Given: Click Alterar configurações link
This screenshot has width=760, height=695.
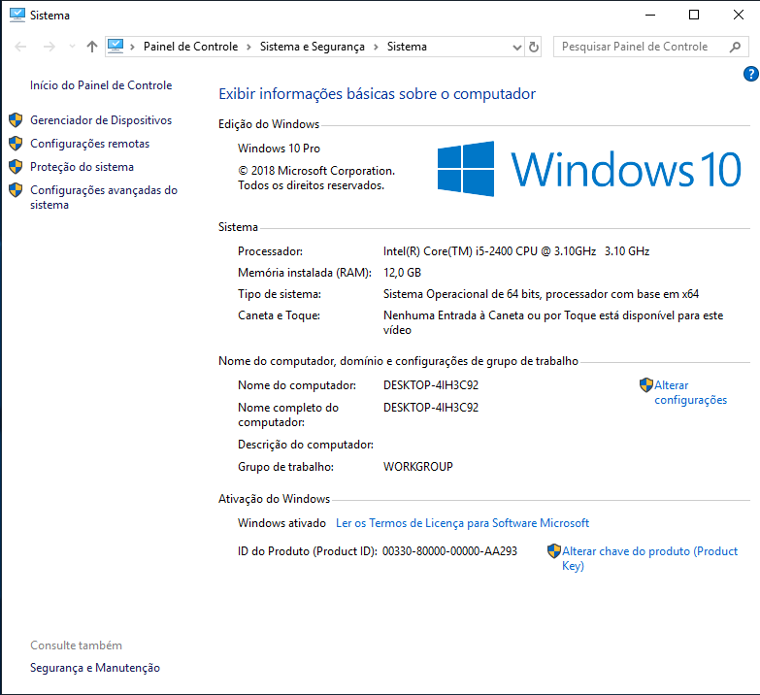Looking at the screenshot, I should pos(690,392).
